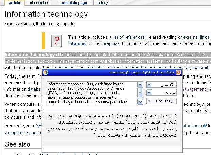
Task: View the history tab
Action: [102, 3]
